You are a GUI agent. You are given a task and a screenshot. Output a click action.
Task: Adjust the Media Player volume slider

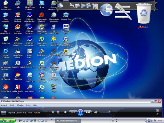pos(105,112)
